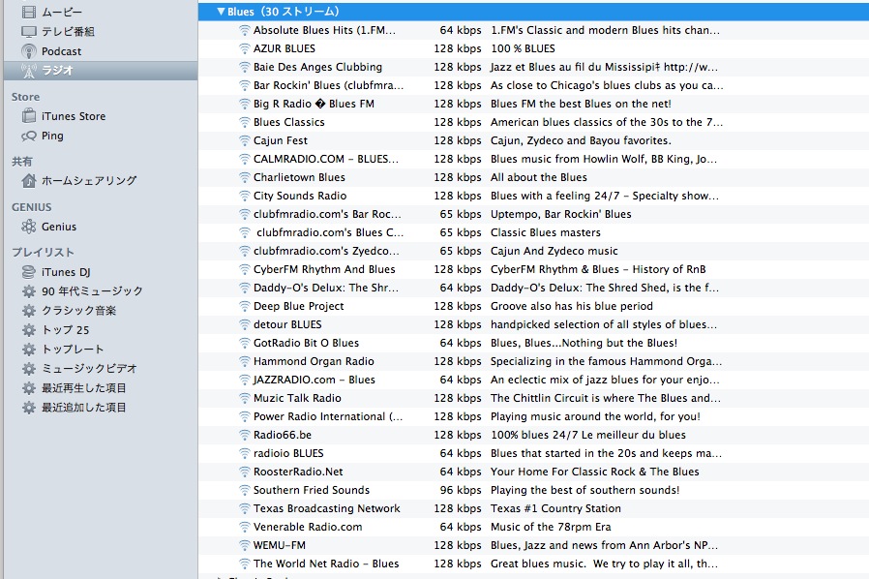The height and width of the screenshot is (579, 869).
Task: Select the Ping label in sidebar
Action: (x=52, y=136)
